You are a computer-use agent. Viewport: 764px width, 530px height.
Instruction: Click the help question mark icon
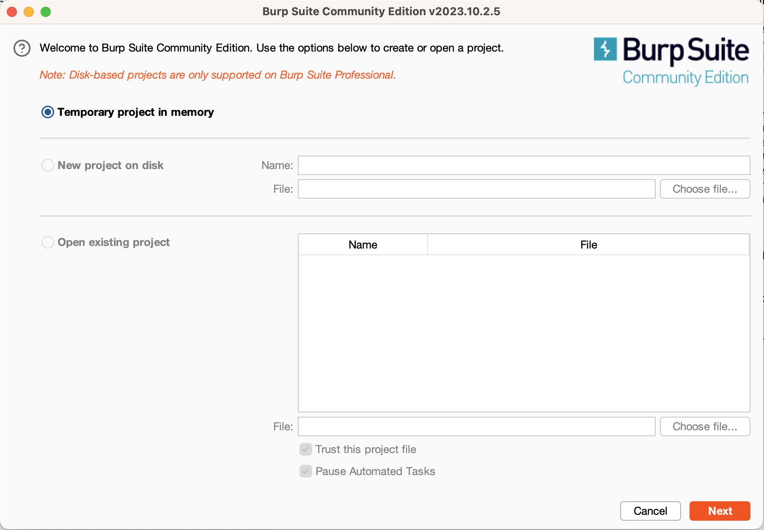pyautogui.click(x=22, y=48)
